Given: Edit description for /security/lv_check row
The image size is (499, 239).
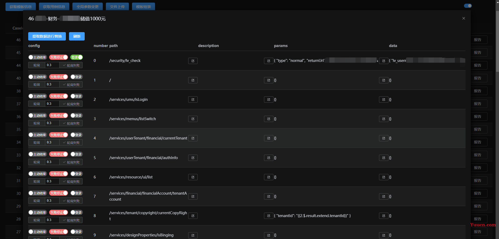Looking at the screenshot, I should coord(193,61).
